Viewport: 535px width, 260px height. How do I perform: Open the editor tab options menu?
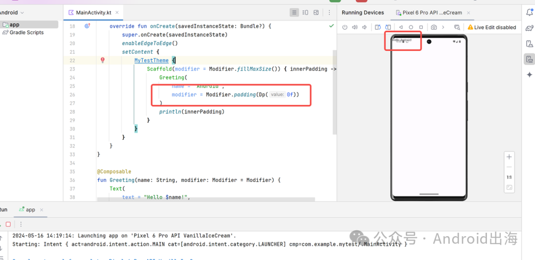(329, 12)
